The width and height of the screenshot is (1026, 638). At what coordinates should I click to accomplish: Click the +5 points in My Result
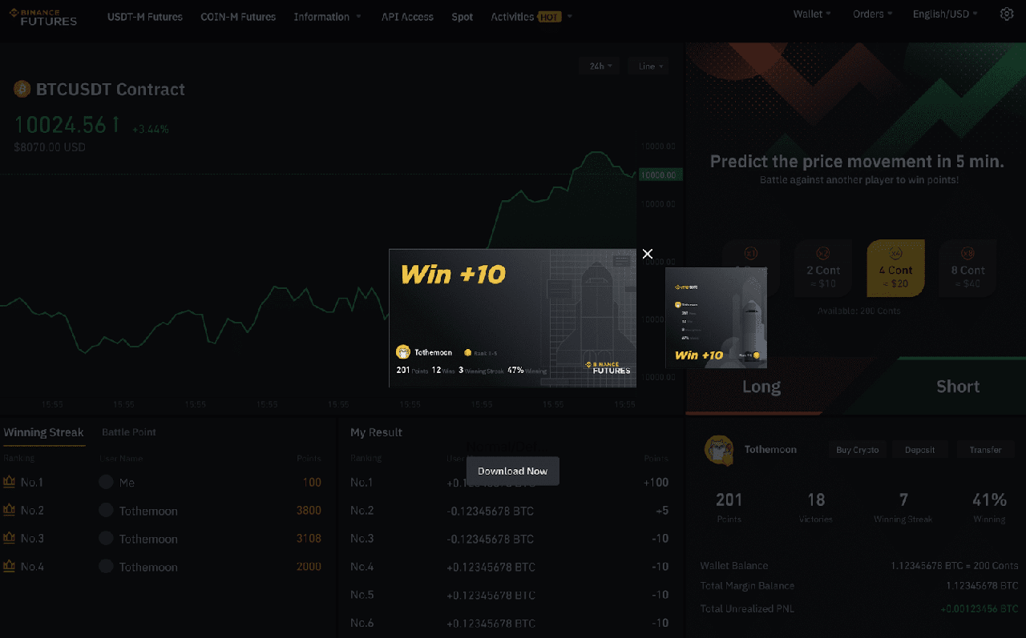[660, 511]
